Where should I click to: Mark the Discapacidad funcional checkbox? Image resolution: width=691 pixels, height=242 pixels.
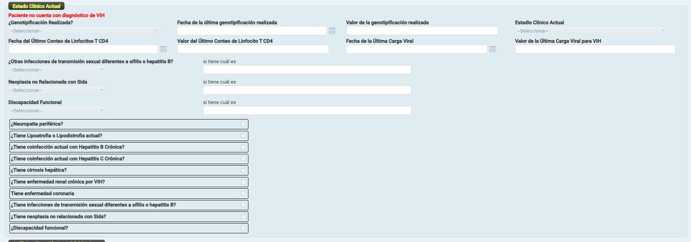coord(243,228)
